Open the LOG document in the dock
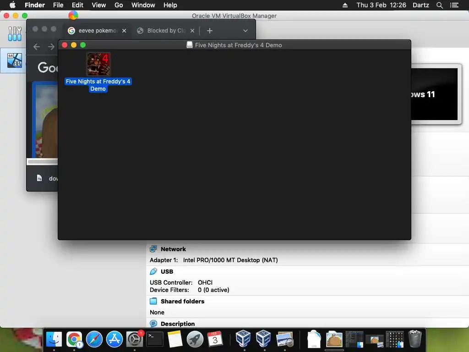 tap(314, 339)
